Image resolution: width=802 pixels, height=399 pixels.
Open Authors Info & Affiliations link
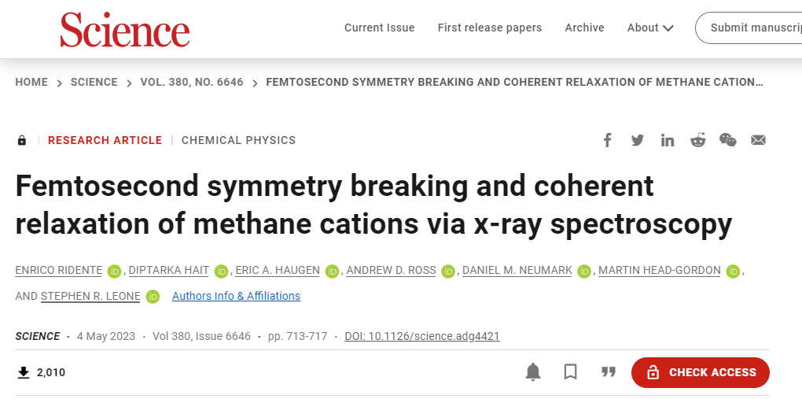pos(237,296)
